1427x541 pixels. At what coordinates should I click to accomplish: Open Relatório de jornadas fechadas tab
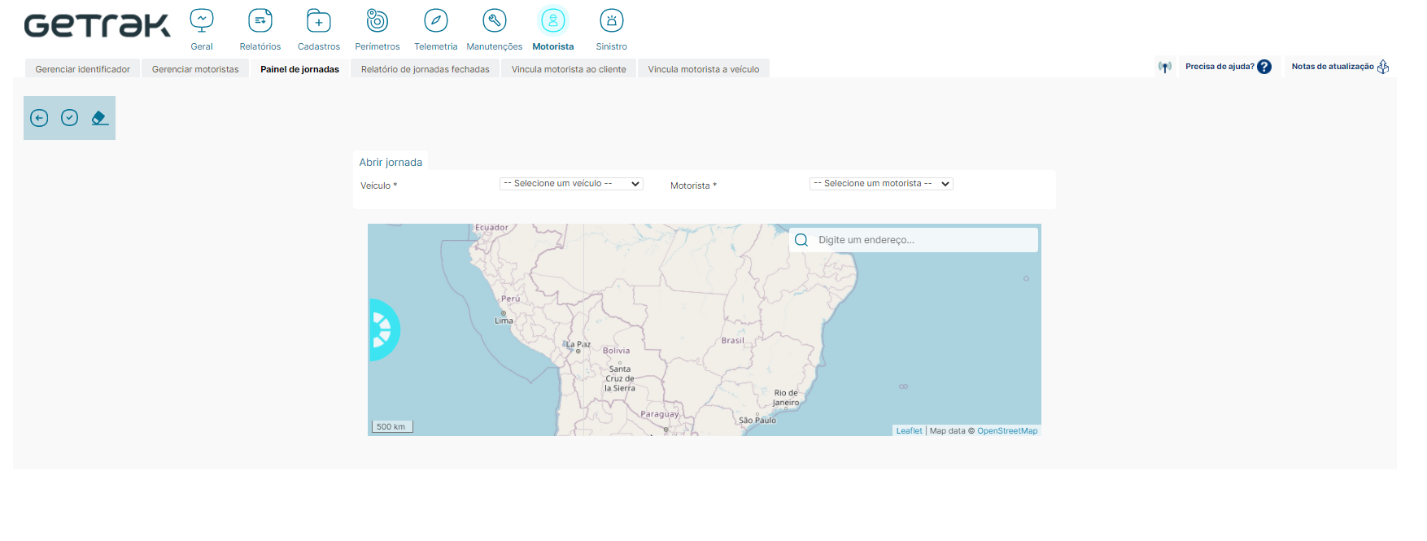coord(425,69)
